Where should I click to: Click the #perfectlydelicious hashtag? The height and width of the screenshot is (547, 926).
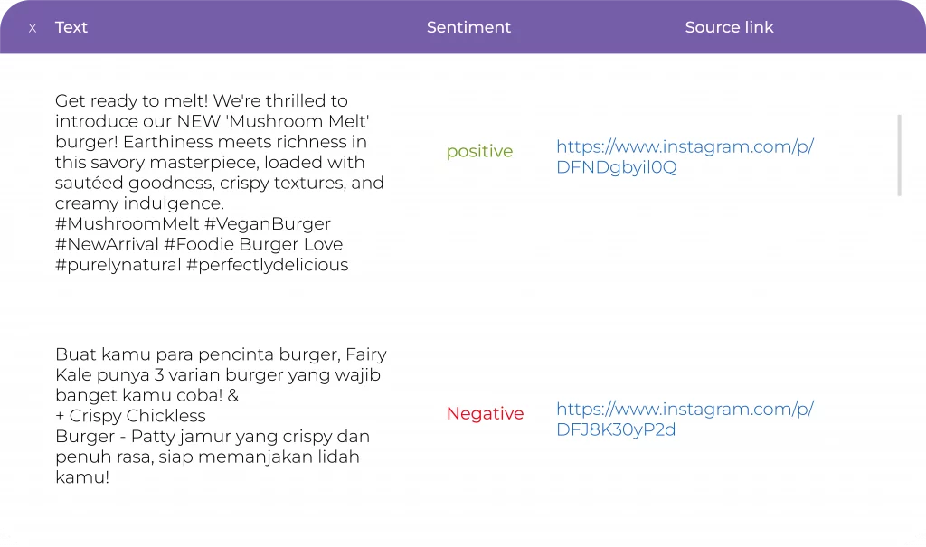tap(267, 265)
